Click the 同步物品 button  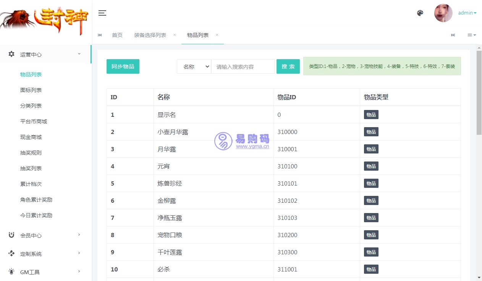pos(123,66)
